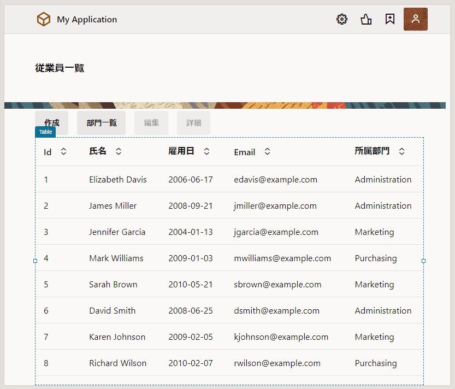Click the cube application logo
This screenshot has width=455, height=389.
pyautogui.click(x=44, y=20)
